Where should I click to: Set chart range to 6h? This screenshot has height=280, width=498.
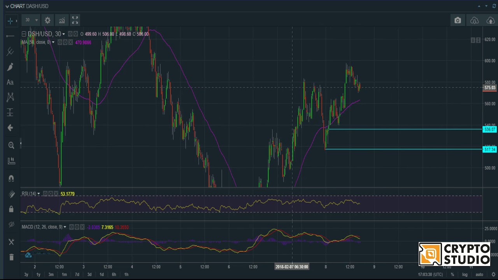[x=114, y=275]
